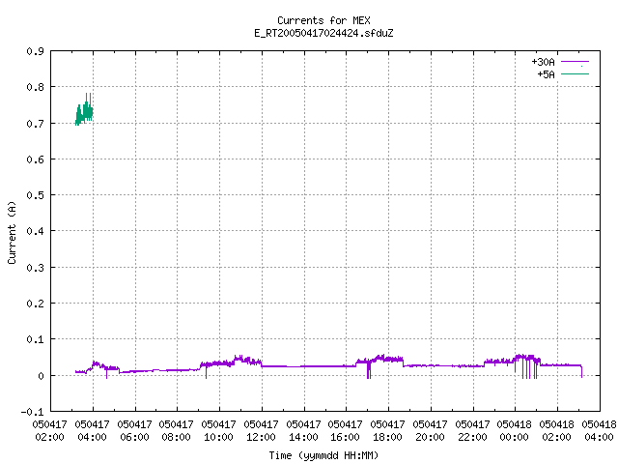Click the x-axis label '050417 18:00'
Image resolution: width=618 pixels, height=464 pixels.
point(388,430)
